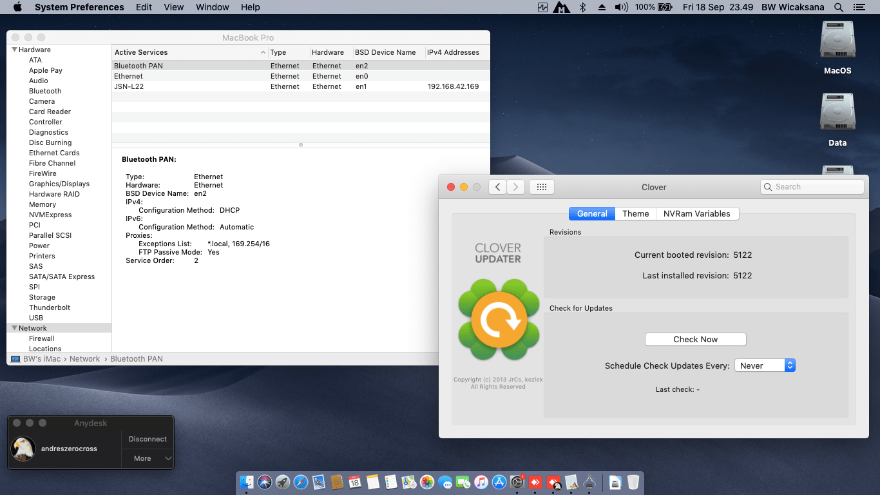Open the Trash in the Dock
The width and height of the screenshot is (880, 495).
(x=633, y=481)
